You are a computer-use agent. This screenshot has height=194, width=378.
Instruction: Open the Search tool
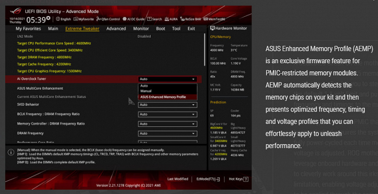(155, 19)
